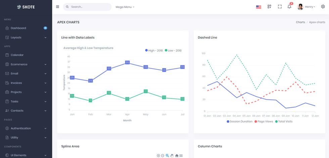Open Contacts menu item label
329x158 pixels.
17,111
